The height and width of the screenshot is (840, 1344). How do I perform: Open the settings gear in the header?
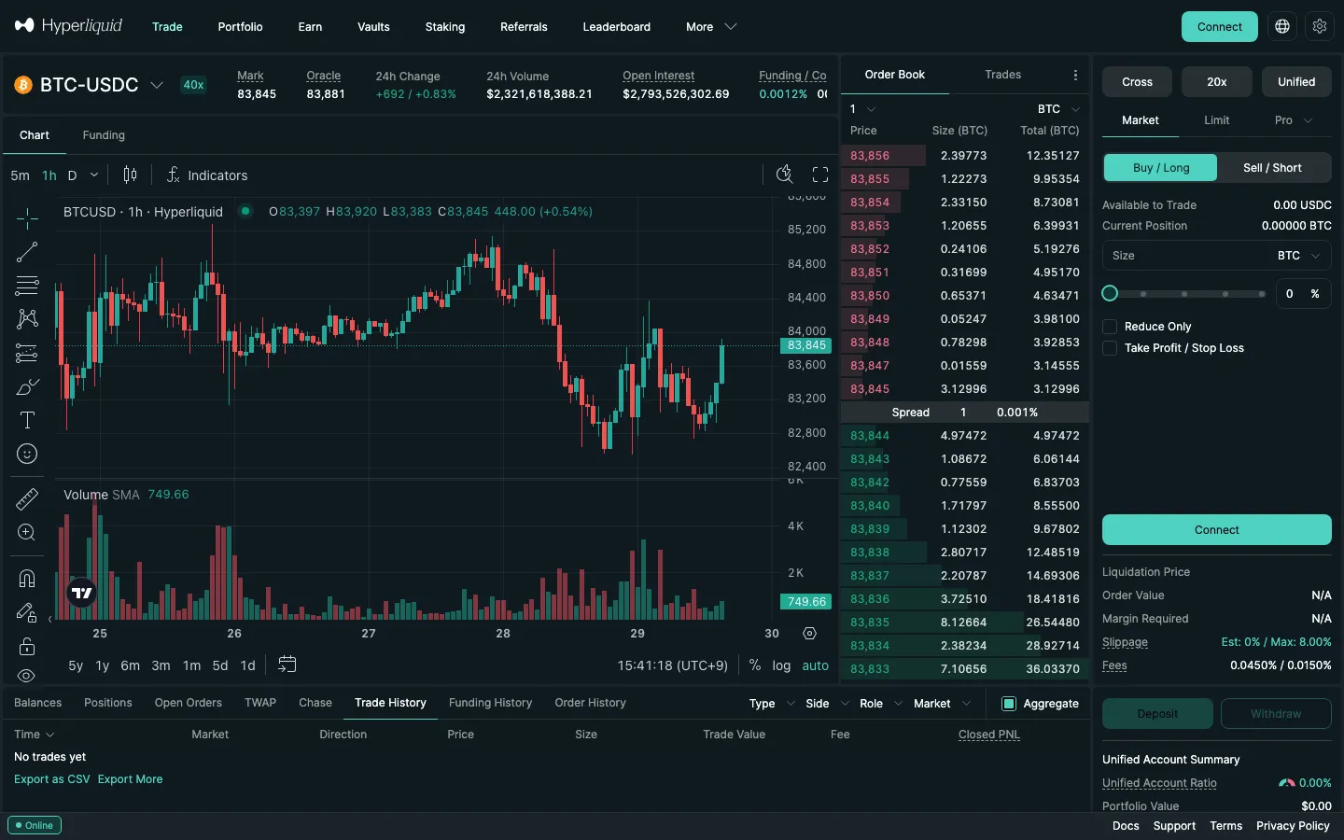pyautogui.click(x=1320, y=26)
